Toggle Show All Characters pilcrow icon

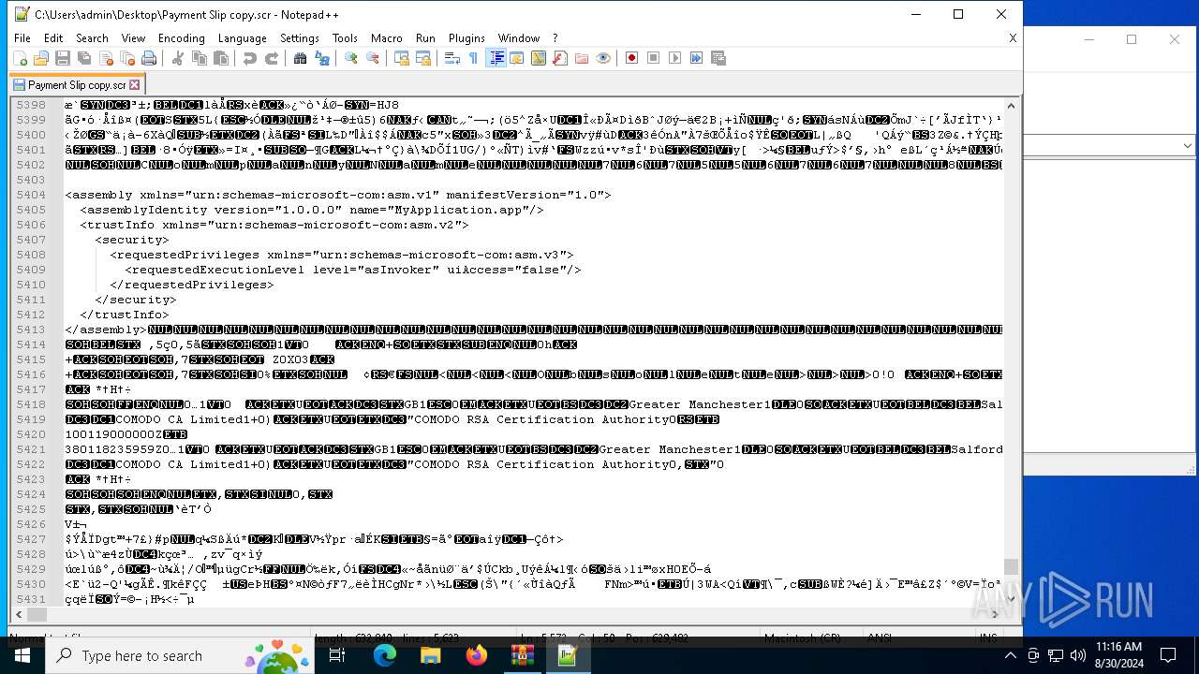click(474, 58)
